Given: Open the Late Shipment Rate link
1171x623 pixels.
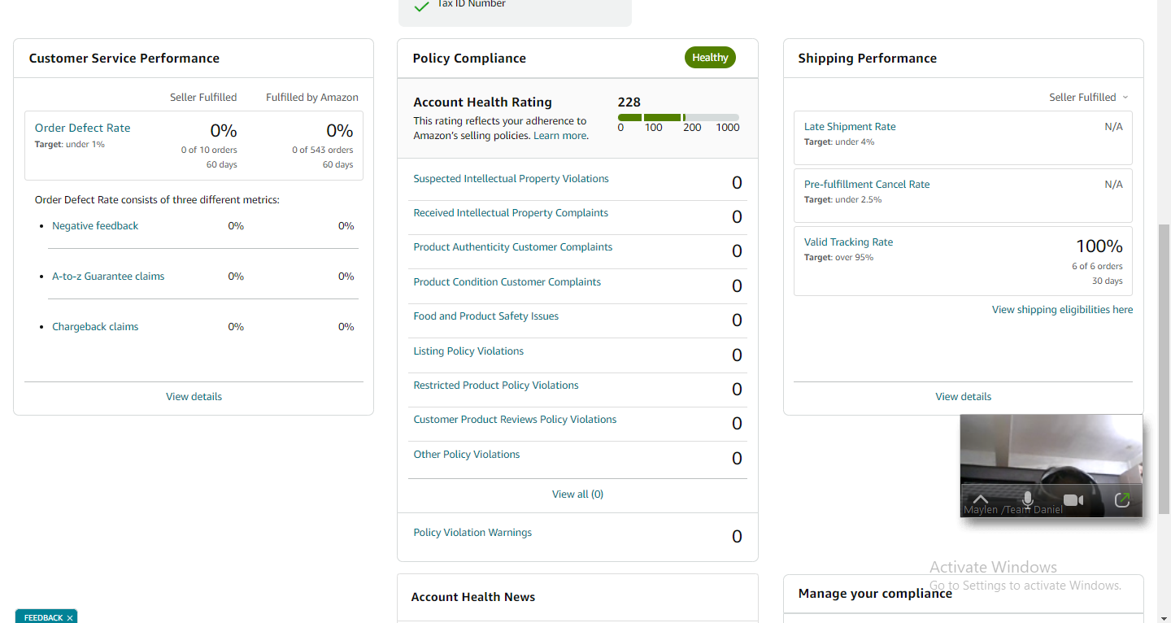Looking at the screenshot, I should pyautogui.click(x=850, y=127).
